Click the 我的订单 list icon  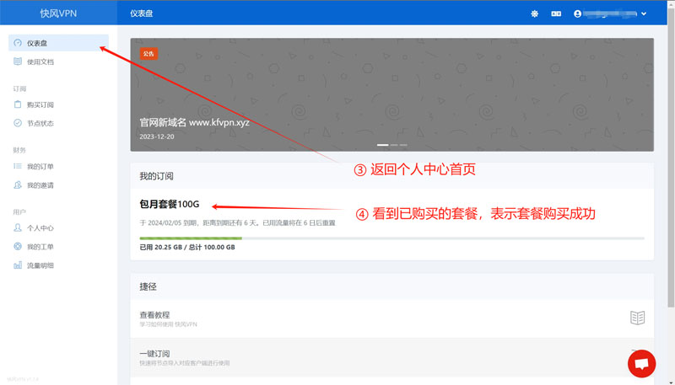click(x=18, y=166)
